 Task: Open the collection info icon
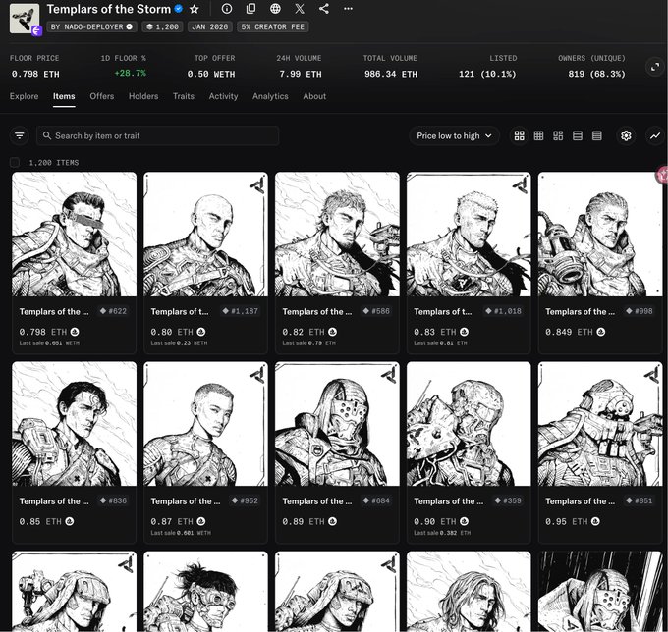click(x=227, y=9)
